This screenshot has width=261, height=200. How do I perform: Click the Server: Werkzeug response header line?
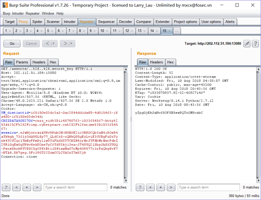[174, 101]
